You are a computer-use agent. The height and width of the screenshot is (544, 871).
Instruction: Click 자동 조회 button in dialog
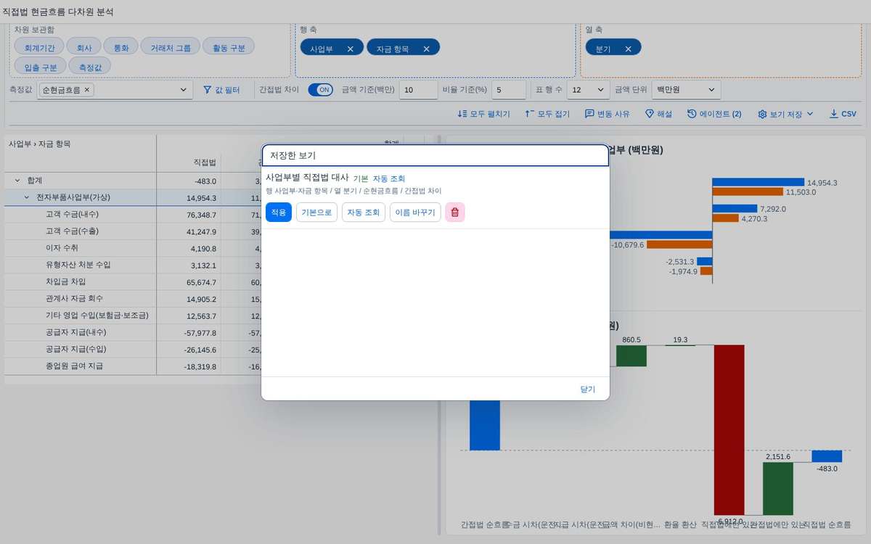(x=364, y=213)
